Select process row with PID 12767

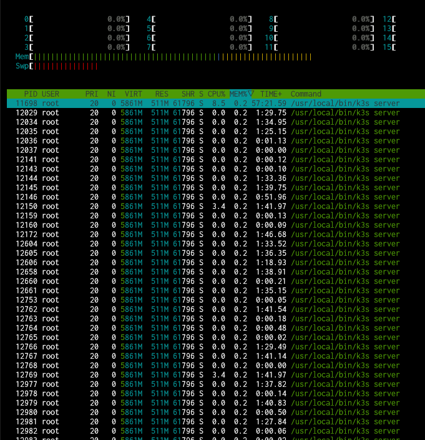tap(216, 356)
